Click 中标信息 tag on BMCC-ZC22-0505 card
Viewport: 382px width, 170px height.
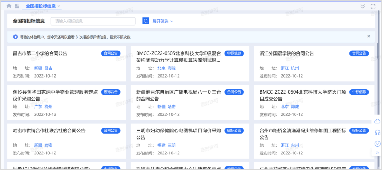(x=234, y=53)
